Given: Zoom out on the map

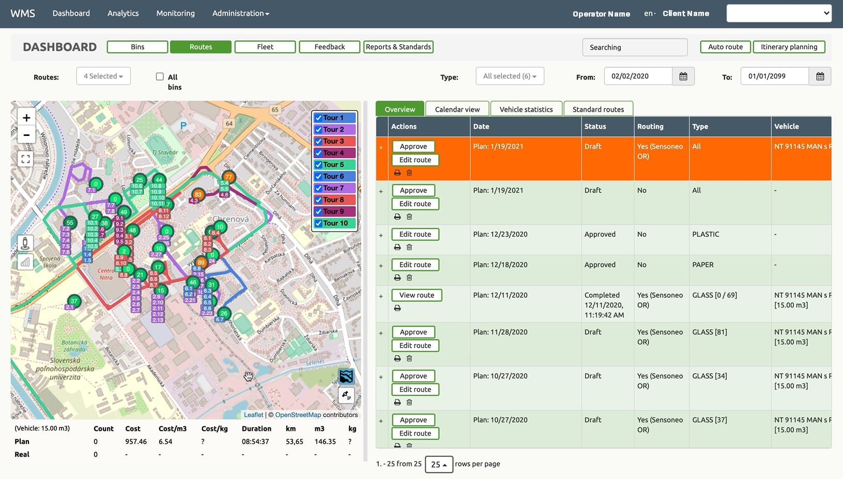Looking at the screenshot, I should tap(26, 135).
